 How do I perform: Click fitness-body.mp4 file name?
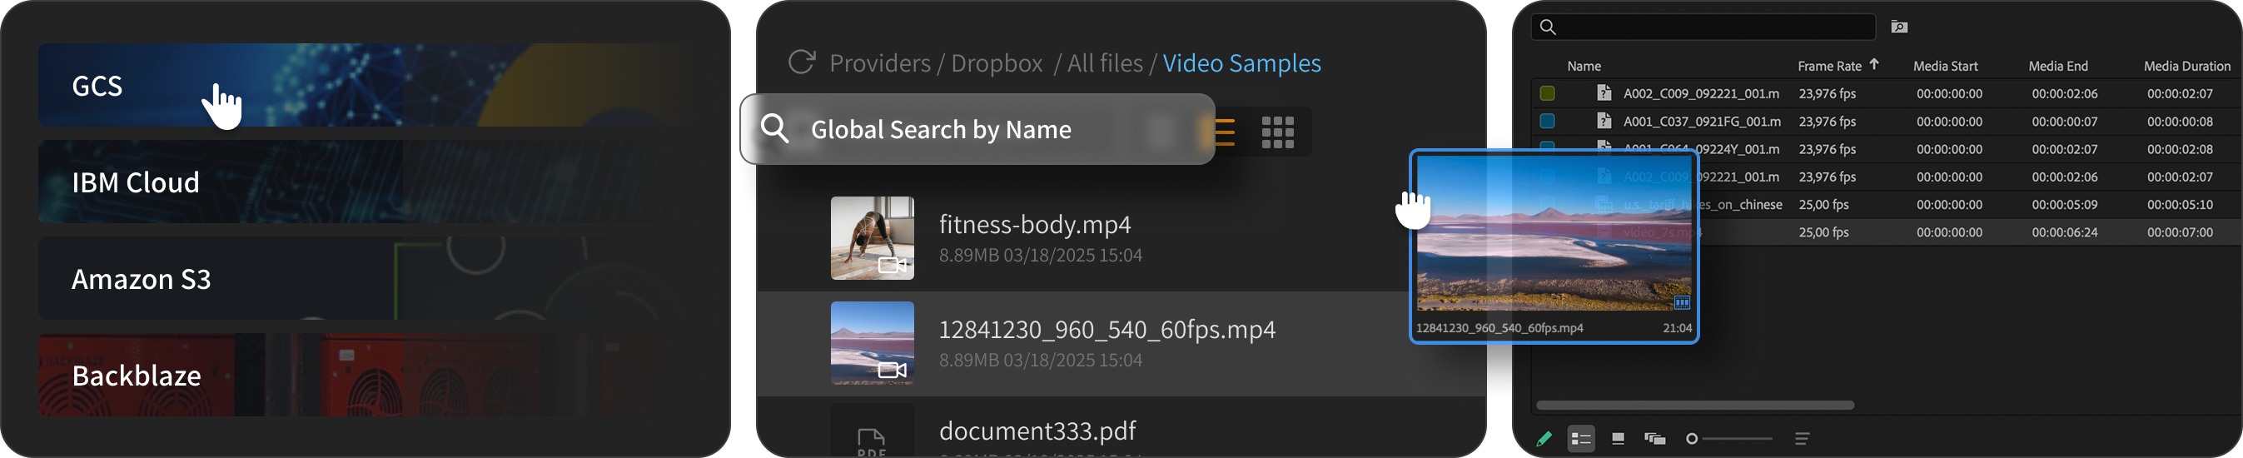tap(1034, 225)
